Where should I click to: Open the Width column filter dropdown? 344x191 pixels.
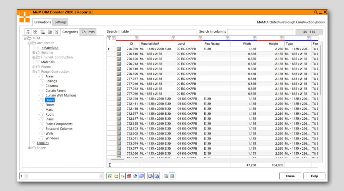[254, 38]
